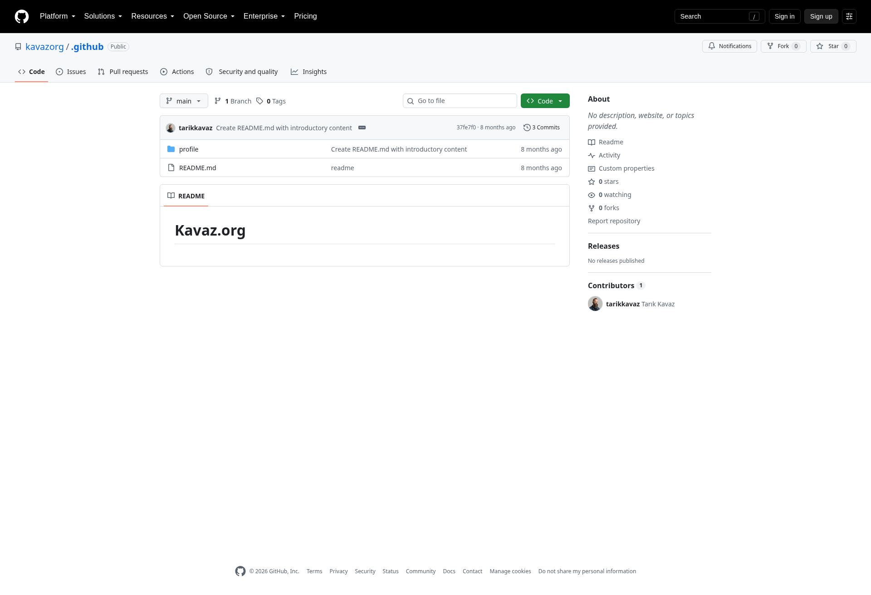
Task: View the 1 Branch list
Action: click(233, 101)
